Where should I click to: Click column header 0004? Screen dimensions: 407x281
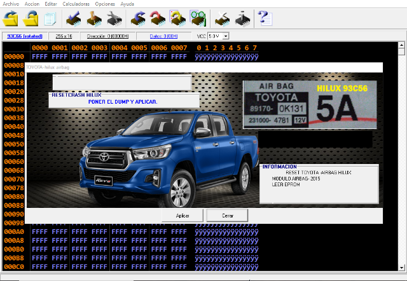click(x=120, y=48)
